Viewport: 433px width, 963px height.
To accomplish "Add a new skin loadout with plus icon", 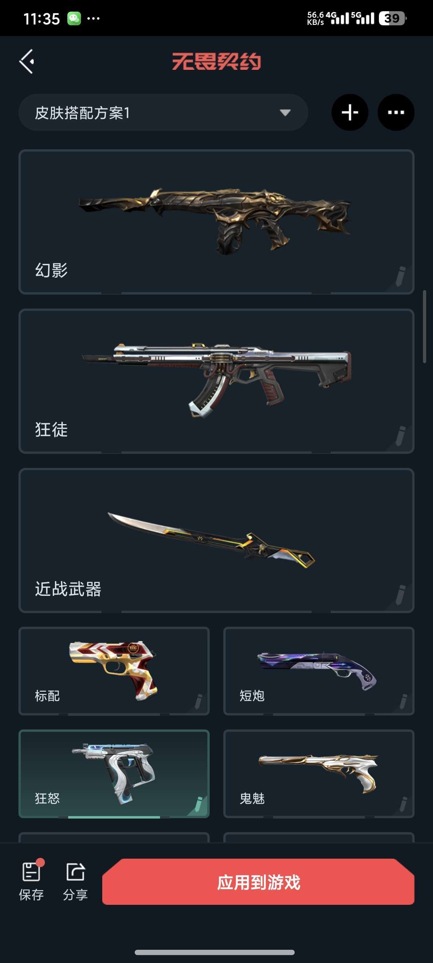I will point(350,112).
